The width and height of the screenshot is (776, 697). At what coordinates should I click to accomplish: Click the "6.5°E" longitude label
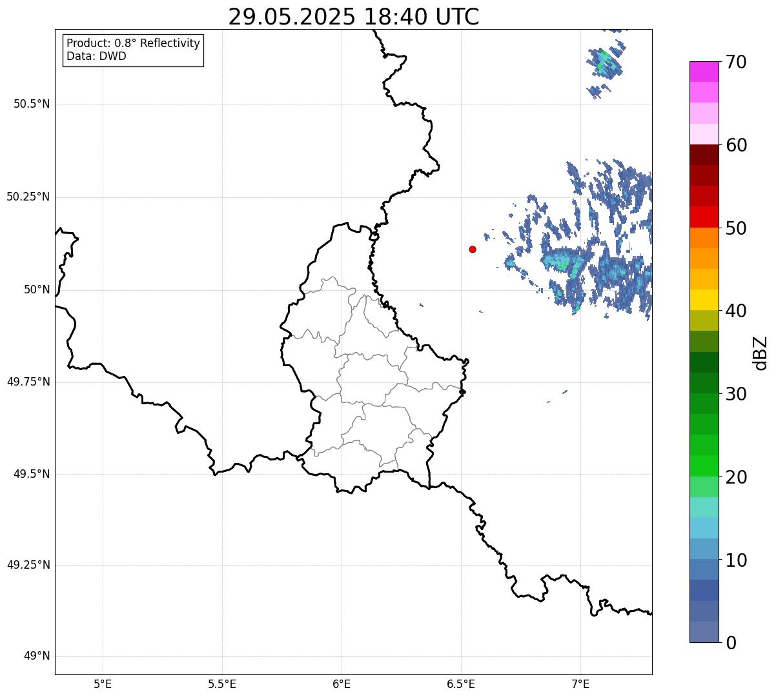coord(461,684)
